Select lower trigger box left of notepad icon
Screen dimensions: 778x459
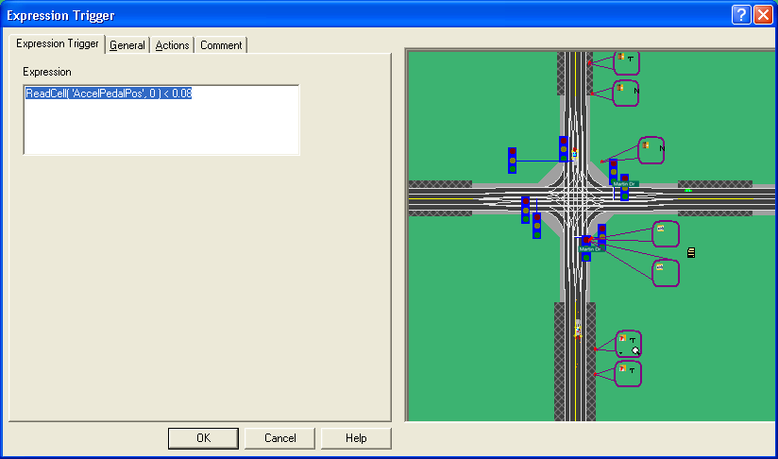click(665, 273)
